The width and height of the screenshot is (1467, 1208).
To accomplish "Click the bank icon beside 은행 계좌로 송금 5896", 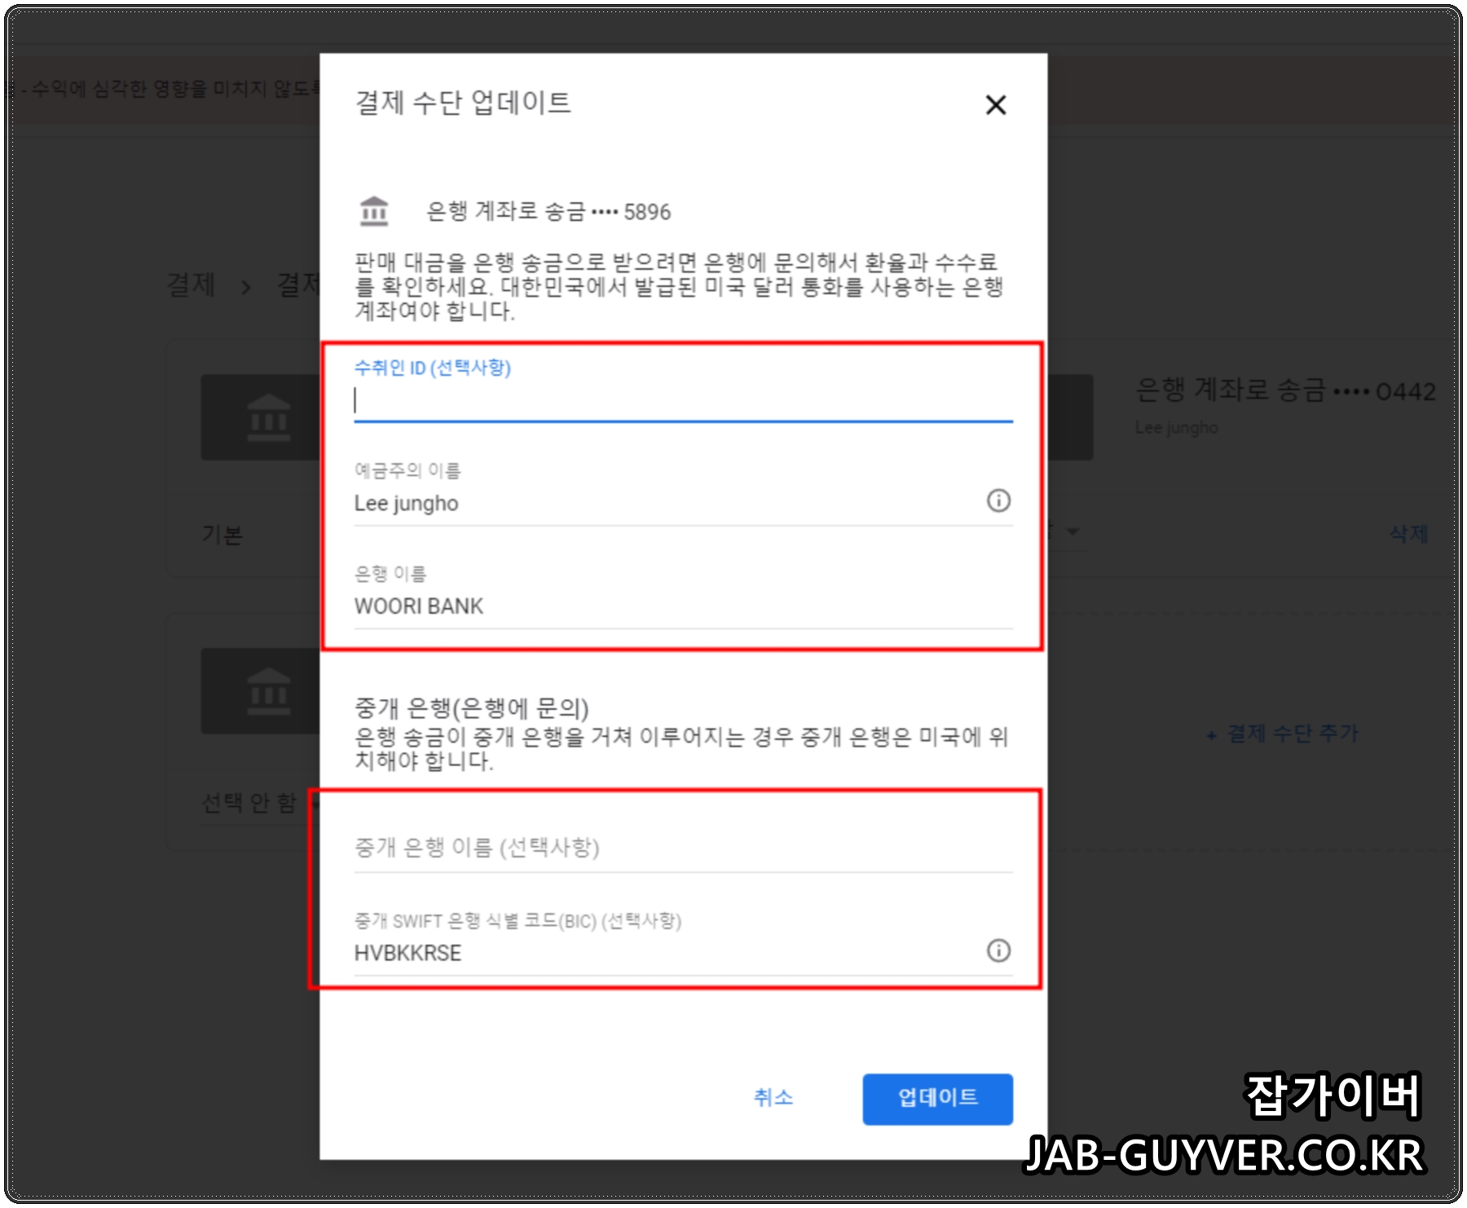I will click(375, 210).
